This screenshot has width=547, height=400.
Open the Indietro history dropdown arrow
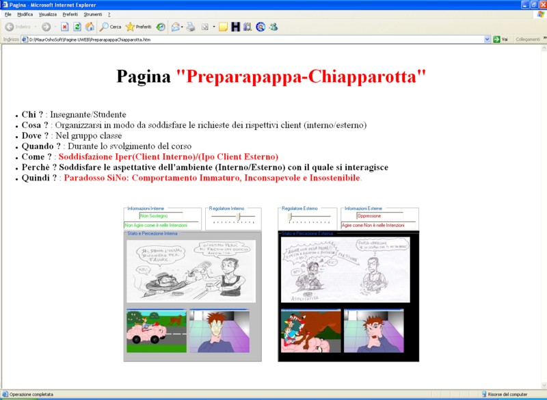(x=36, y=27)
